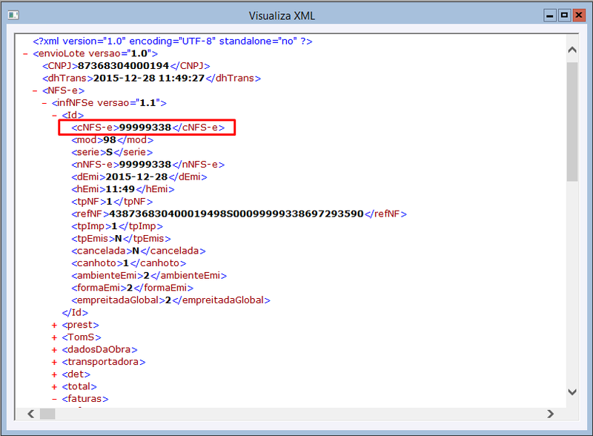Click the nNFS-e value 99999338

coord(145,165)
